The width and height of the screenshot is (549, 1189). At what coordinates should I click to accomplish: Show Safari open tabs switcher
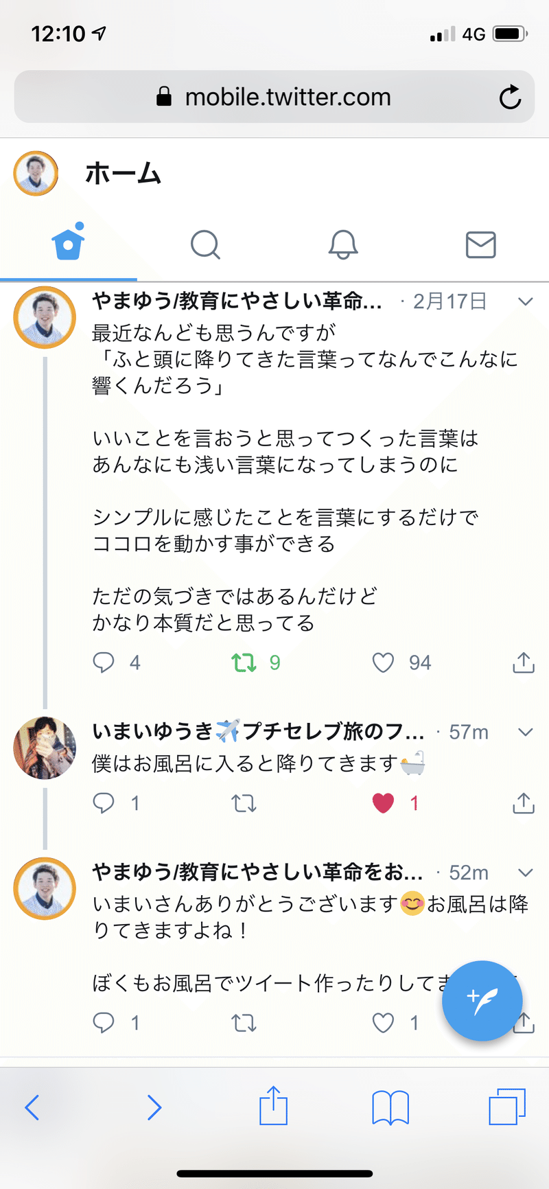[506, 1107]
